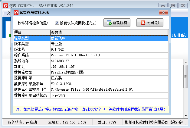Minimize the main RMS window

163,5
